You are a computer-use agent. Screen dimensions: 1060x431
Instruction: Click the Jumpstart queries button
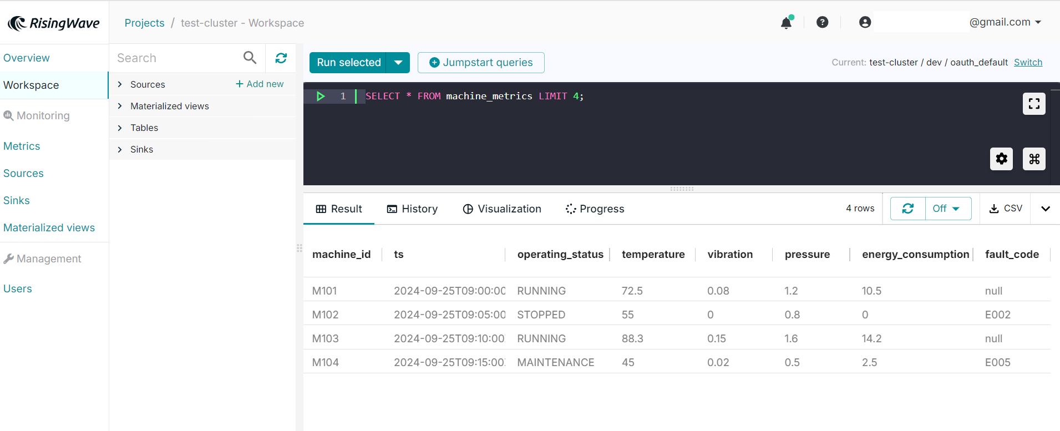tap(481, 63)
